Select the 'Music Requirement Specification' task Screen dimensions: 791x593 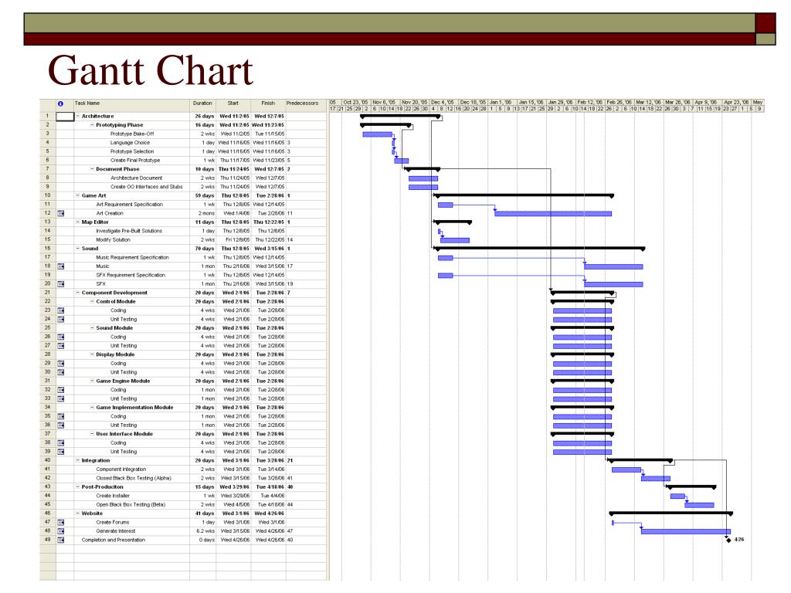(132, 258)
